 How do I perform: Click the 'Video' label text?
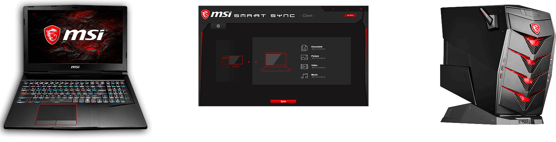[x=314, y=65]
